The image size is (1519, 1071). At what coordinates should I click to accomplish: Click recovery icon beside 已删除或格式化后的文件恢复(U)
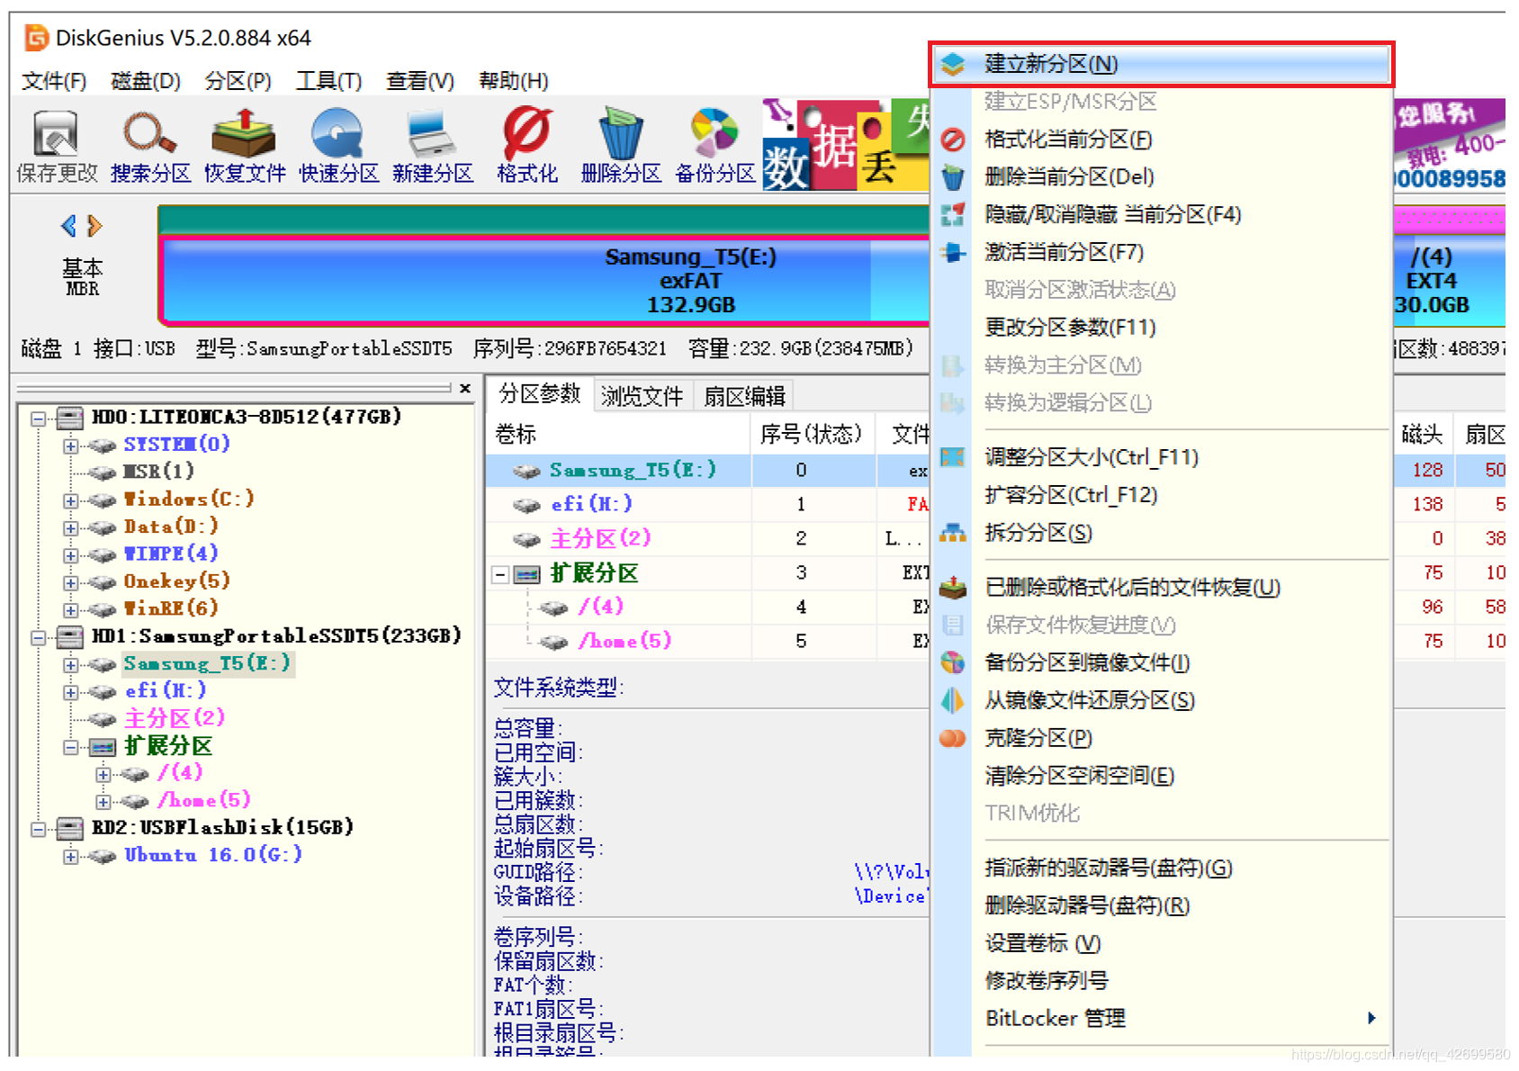click(952, 588)
